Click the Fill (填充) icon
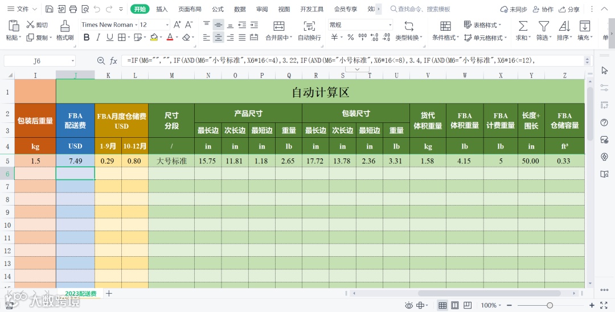The height and width of the screenshot is (312, 615). pos(584,26)
